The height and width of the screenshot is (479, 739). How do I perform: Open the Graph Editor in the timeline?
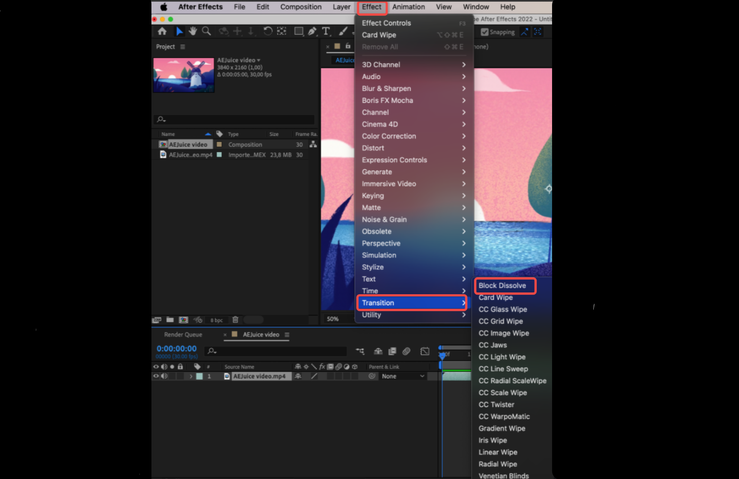424,351
